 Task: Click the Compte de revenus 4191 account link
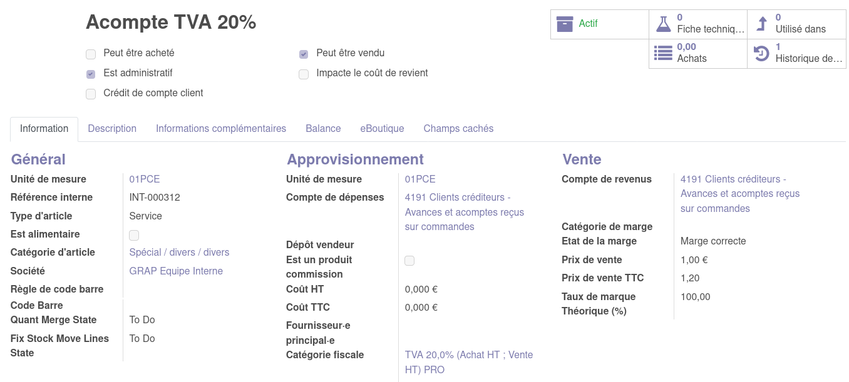(x=733, y=179)
